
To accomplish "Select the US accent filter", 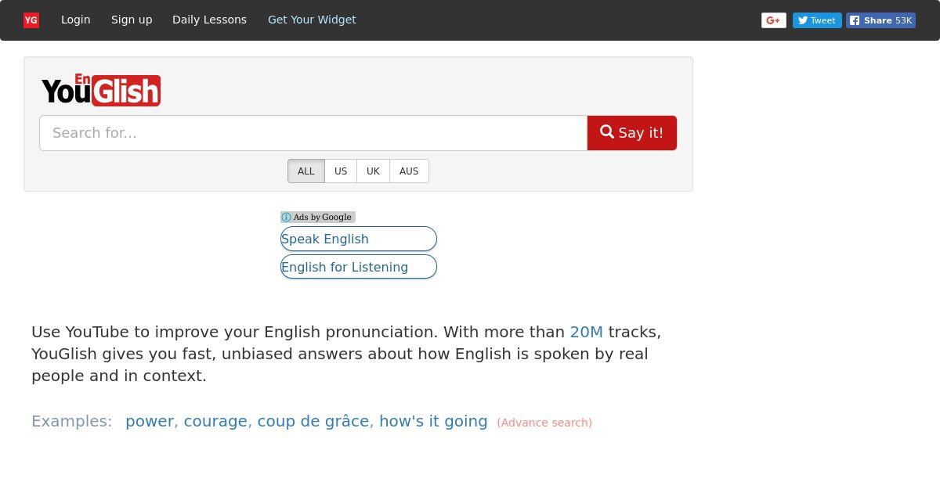I will point(341,171).
